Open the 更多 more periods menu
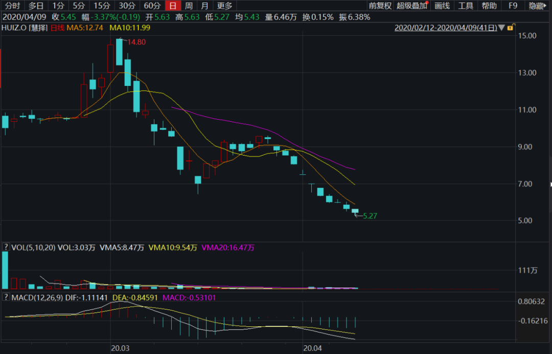Screen dimensions: 552x354 pyautogui.click(x=224, y=6)
